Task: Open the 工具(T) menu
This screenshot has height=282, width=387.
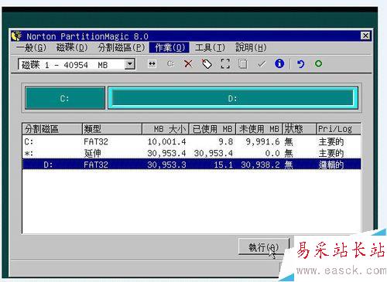Action: click(x=210, y=48)
